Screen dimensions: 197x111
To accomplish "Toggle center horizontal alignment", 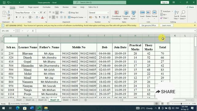I will [54, 17].
